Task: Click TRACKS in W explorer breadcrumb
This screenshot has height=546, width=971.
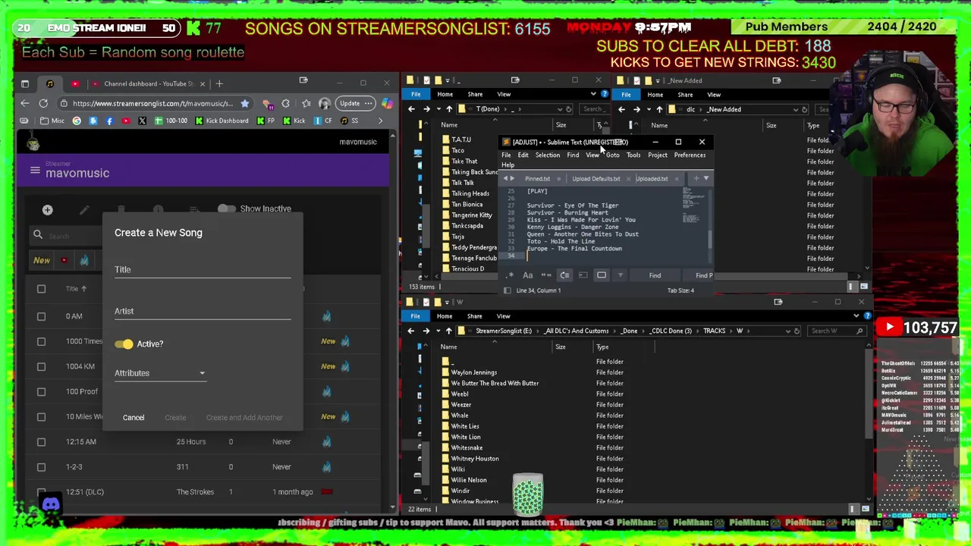Action: [715, 331]
